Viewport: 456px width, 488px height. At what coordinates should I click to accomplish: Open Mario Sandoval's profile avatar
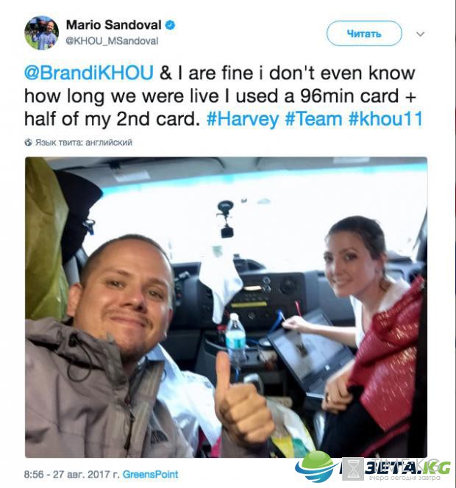(41, 33)
